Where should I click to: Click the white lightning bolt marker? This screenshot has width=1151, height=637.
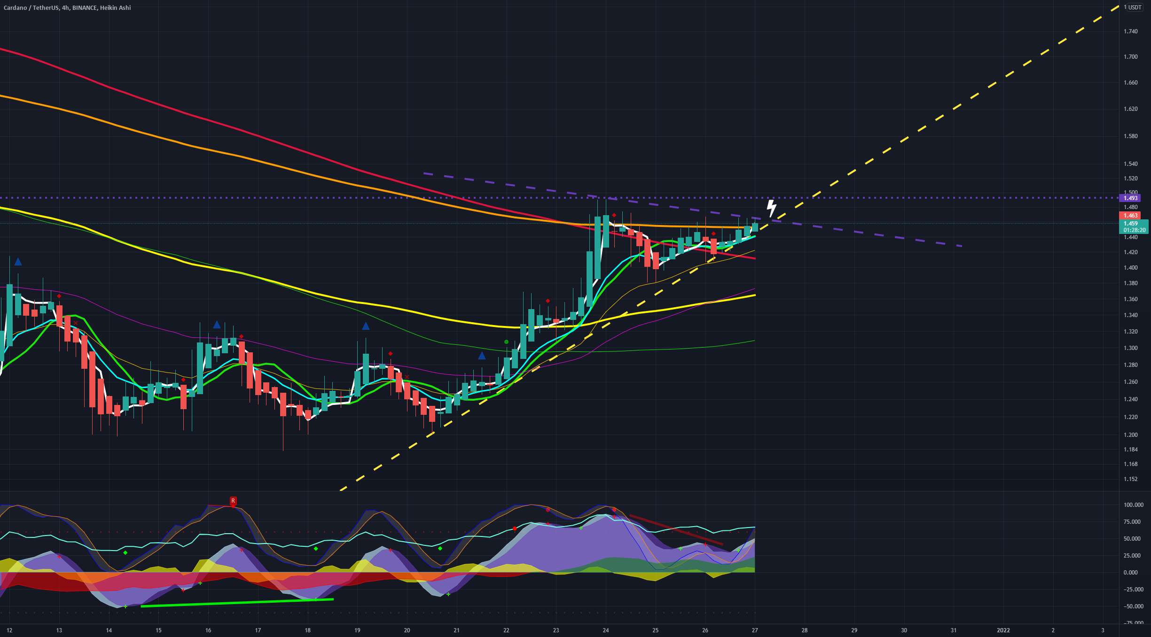tap(771, 208)
